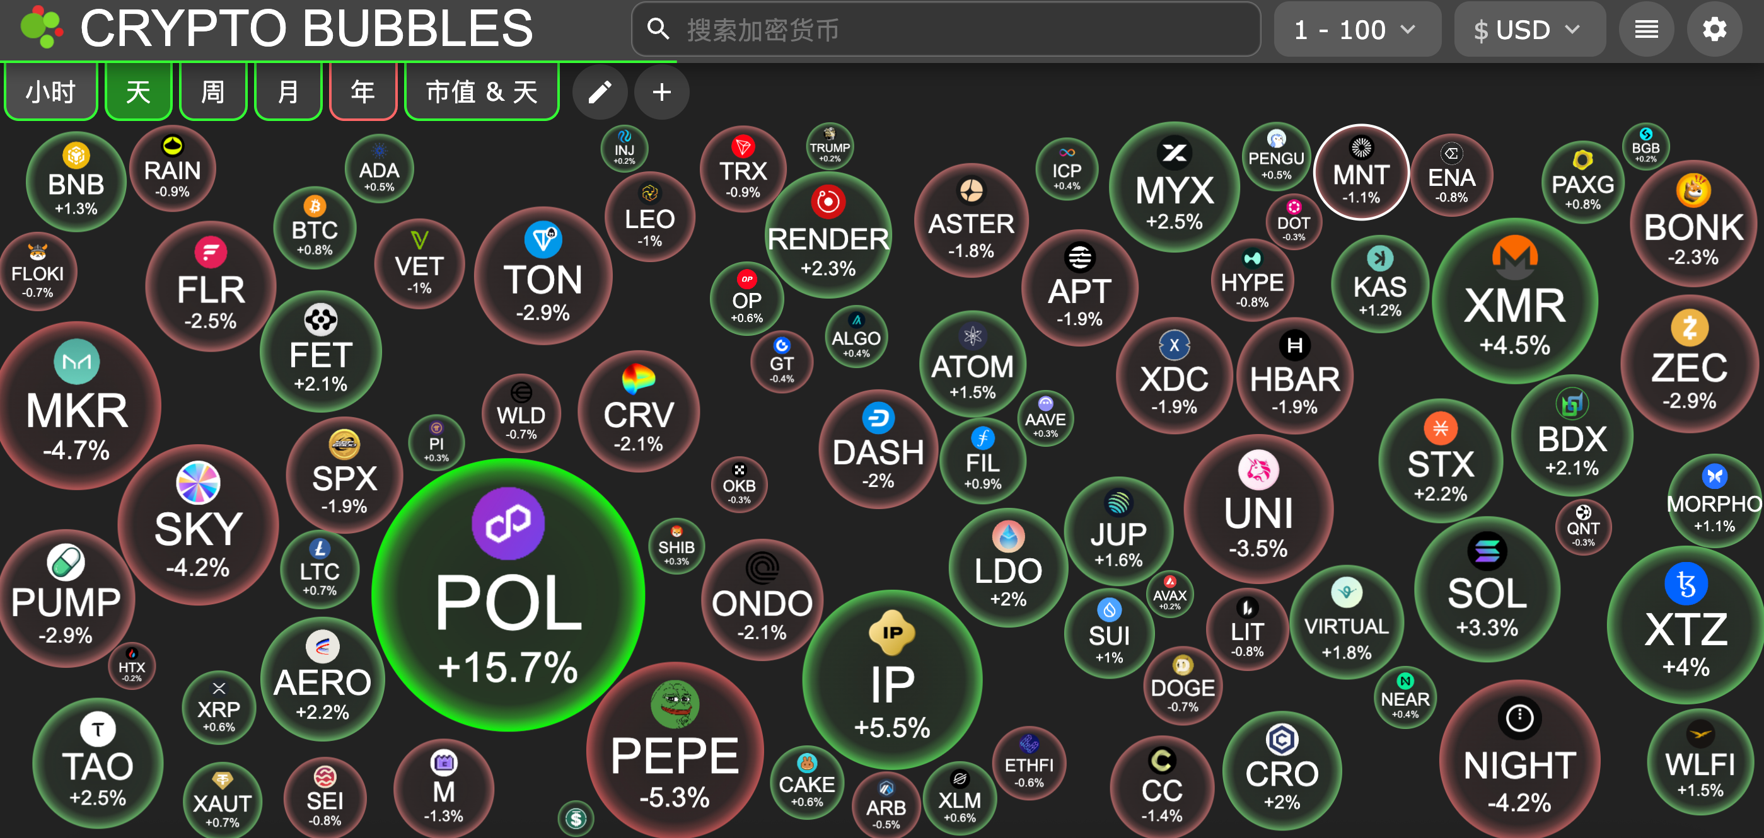The image size is (1764, 838).
Task: Click the pencil edit chart icon
Action: (x=600, y=92)
